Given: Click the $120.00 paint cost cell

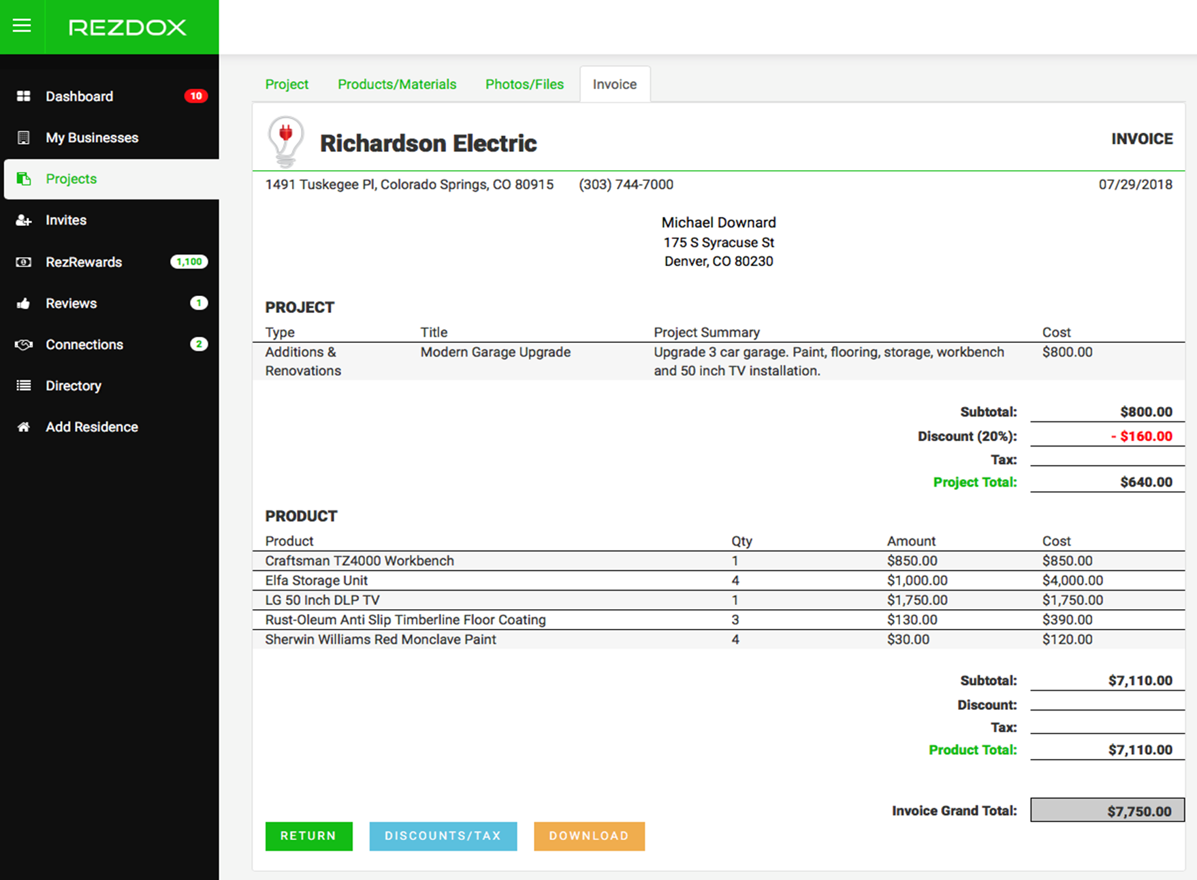Looking at the screenshot, I should click(x=1067, y=640).
